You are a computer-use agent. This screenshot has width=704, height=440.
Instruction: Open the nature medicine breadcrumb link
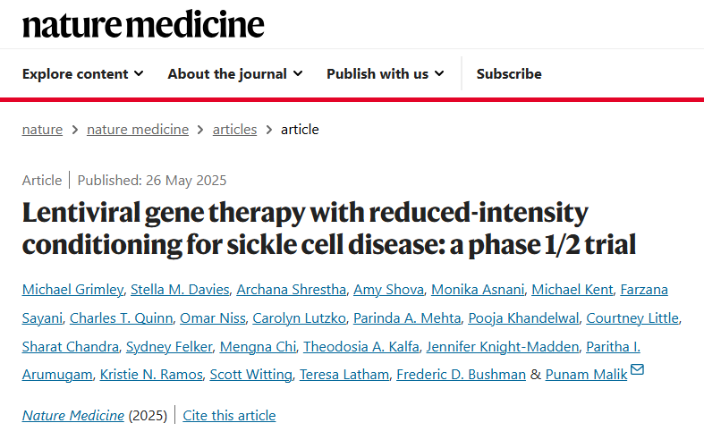tap(138, 130)
